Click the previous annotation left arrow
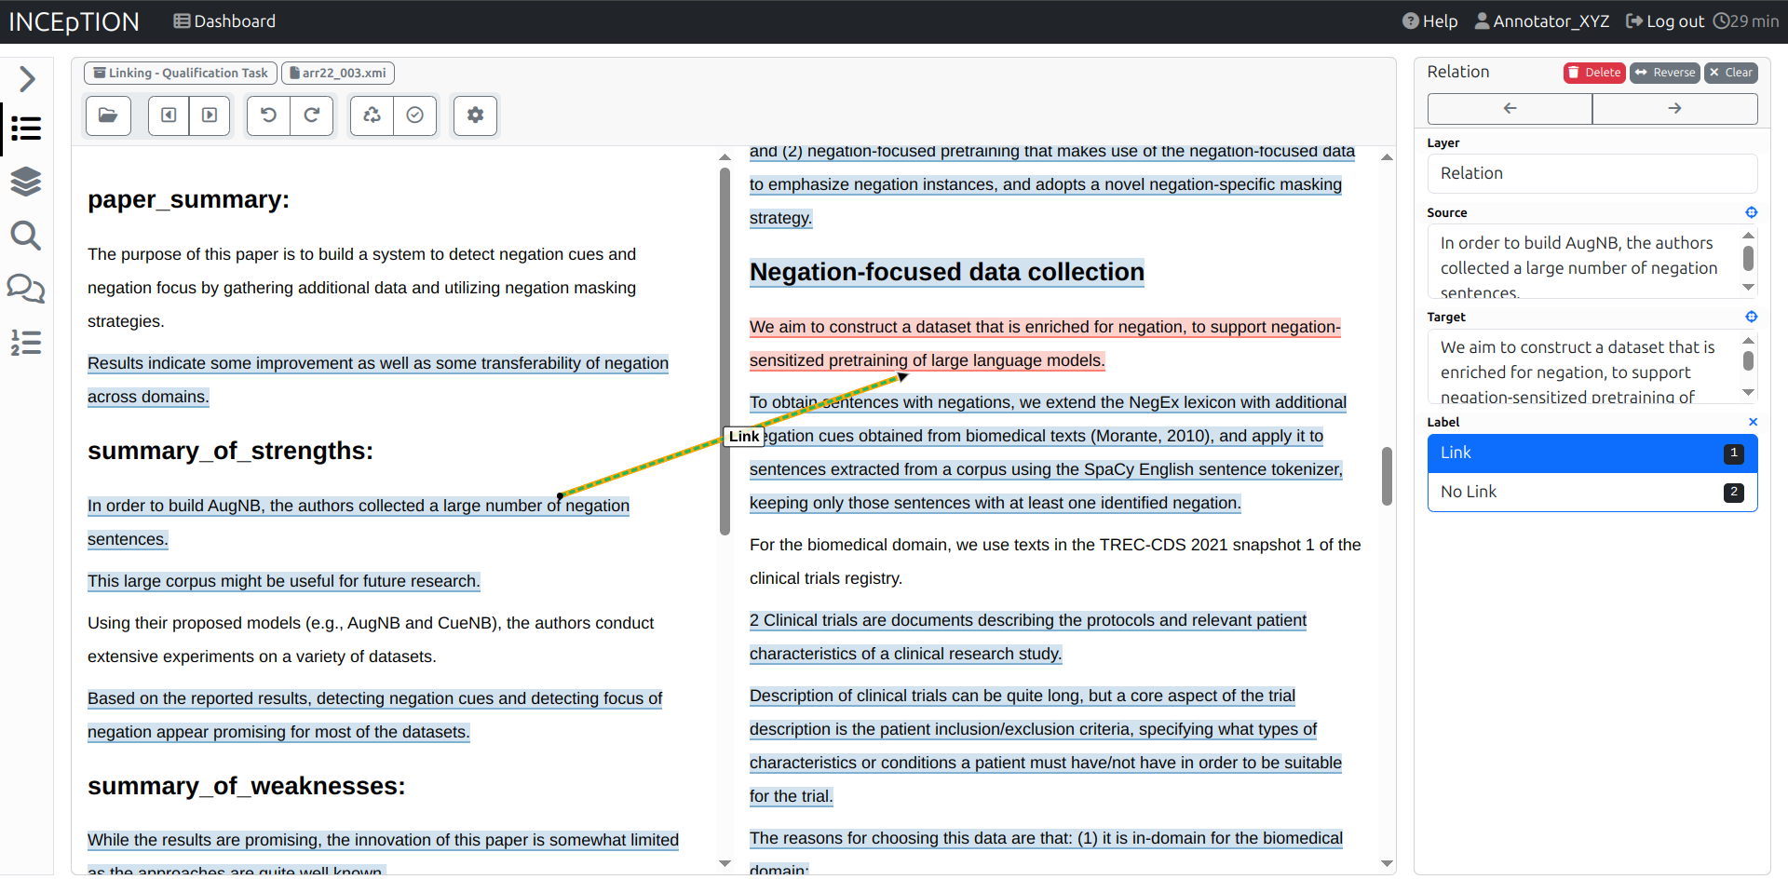 click(x=1510, y=109)
